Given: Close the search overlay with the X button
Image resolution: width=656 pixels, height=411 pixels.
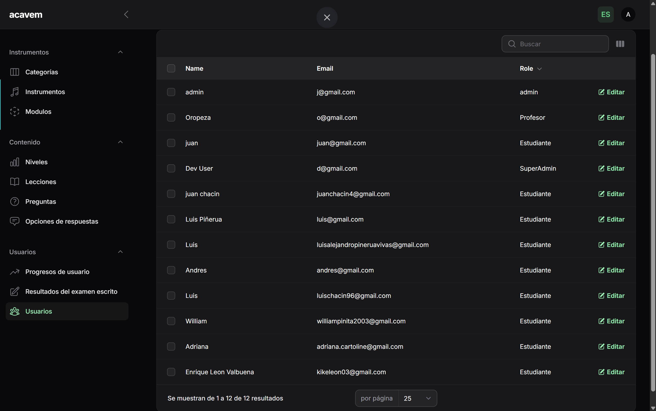Looking at the screenshot, I should coord(327,17).
